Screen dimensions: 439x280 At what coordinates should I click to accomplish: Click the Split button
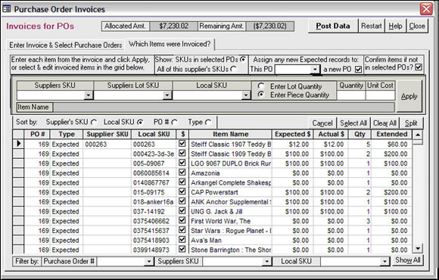pos(411,123)
